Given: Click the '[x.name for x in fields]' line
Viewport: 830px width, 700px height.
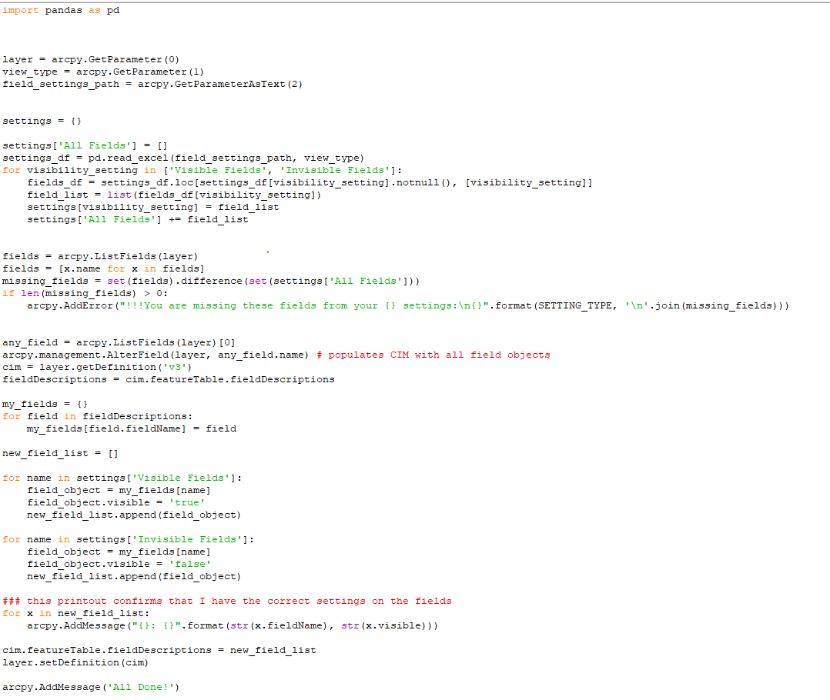Looking at the screenshot, I should [103, 268].
